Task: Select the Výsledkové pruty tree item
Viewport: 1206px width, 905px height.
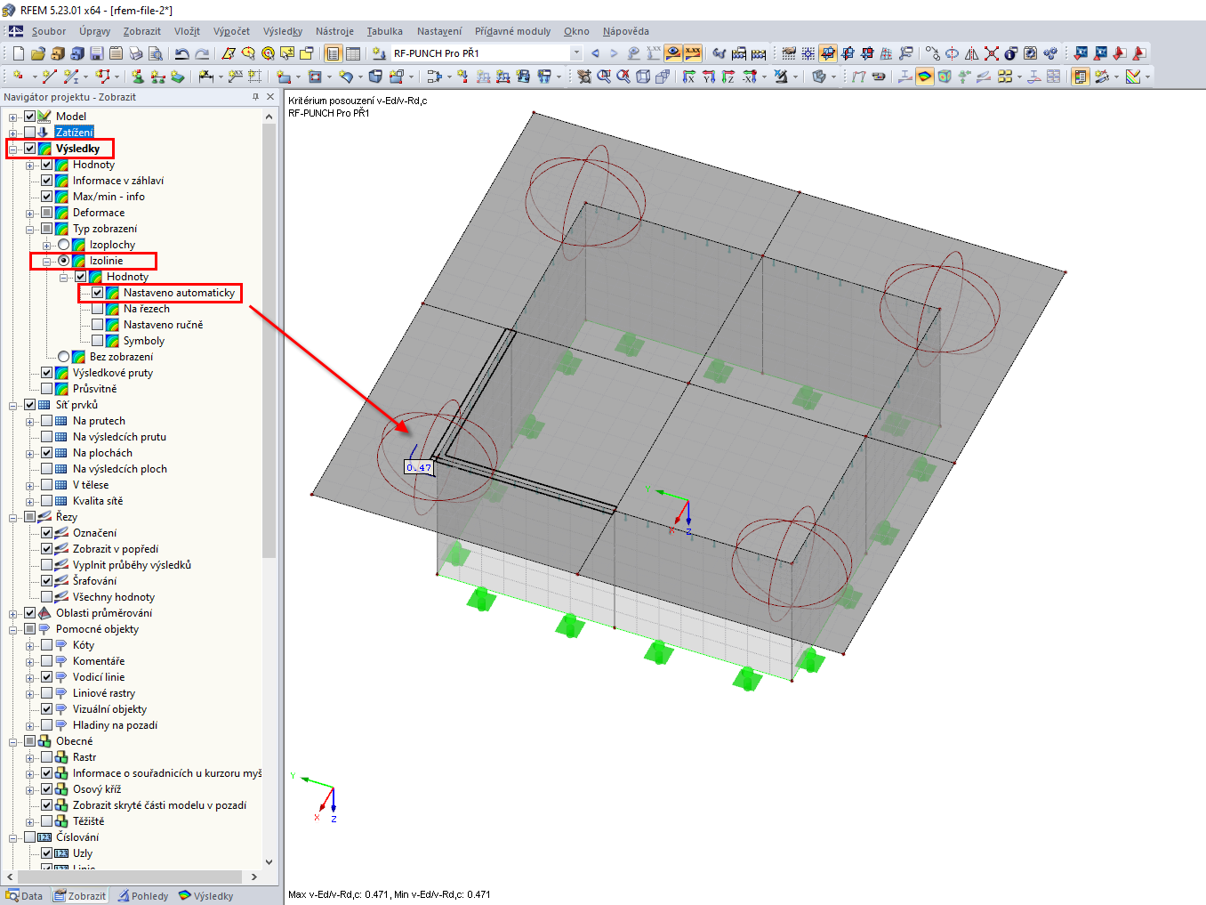Action: point(113,373)
